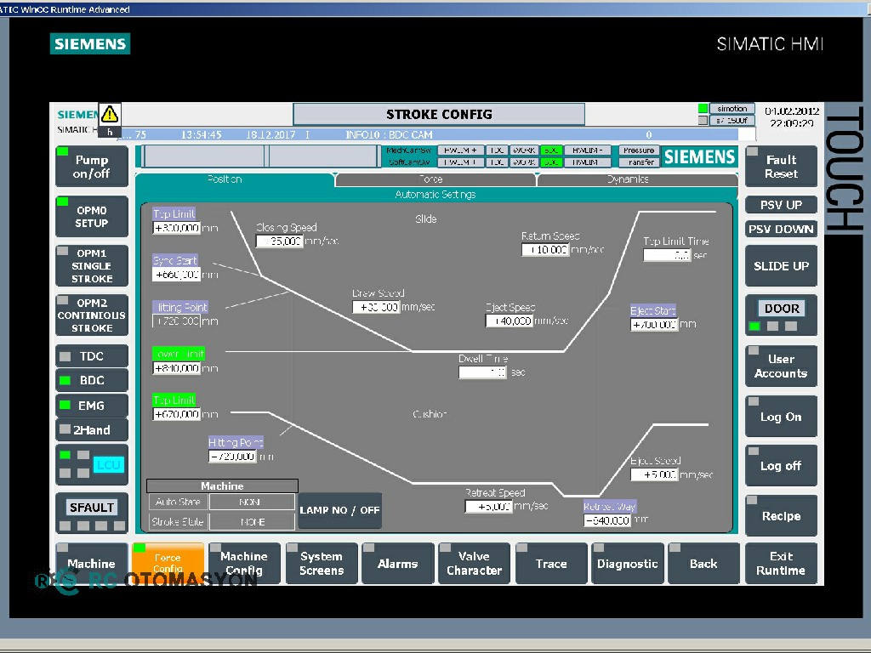Click the Transfer indicator box
Viewport: 871px width, 653px height.
point(639,162)
